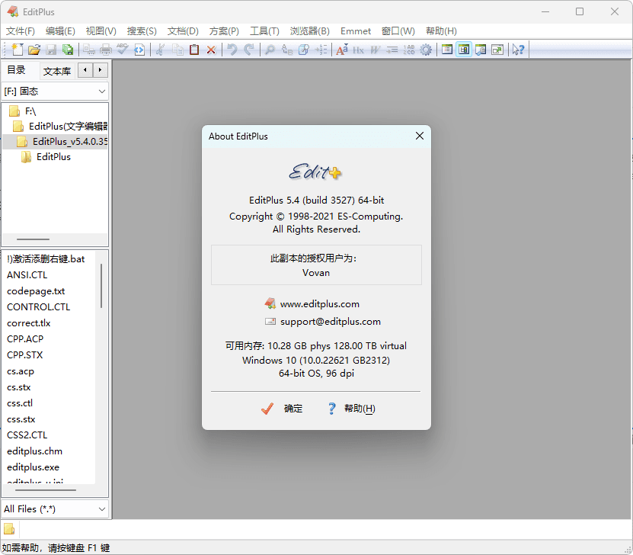The width and height of the screenshot is (633, 555).
Task: Click the Paste clipboard icon
Action: 194,50
